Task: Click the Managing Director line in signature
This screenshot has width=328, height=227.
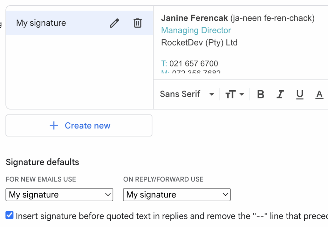Action: 196,31
